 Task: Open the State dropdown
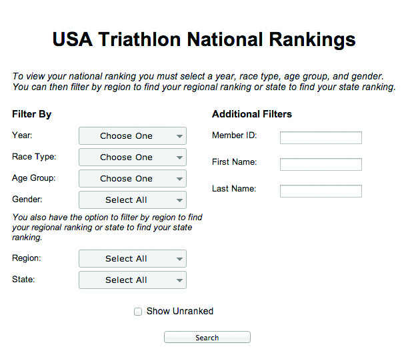pos(132,280)
